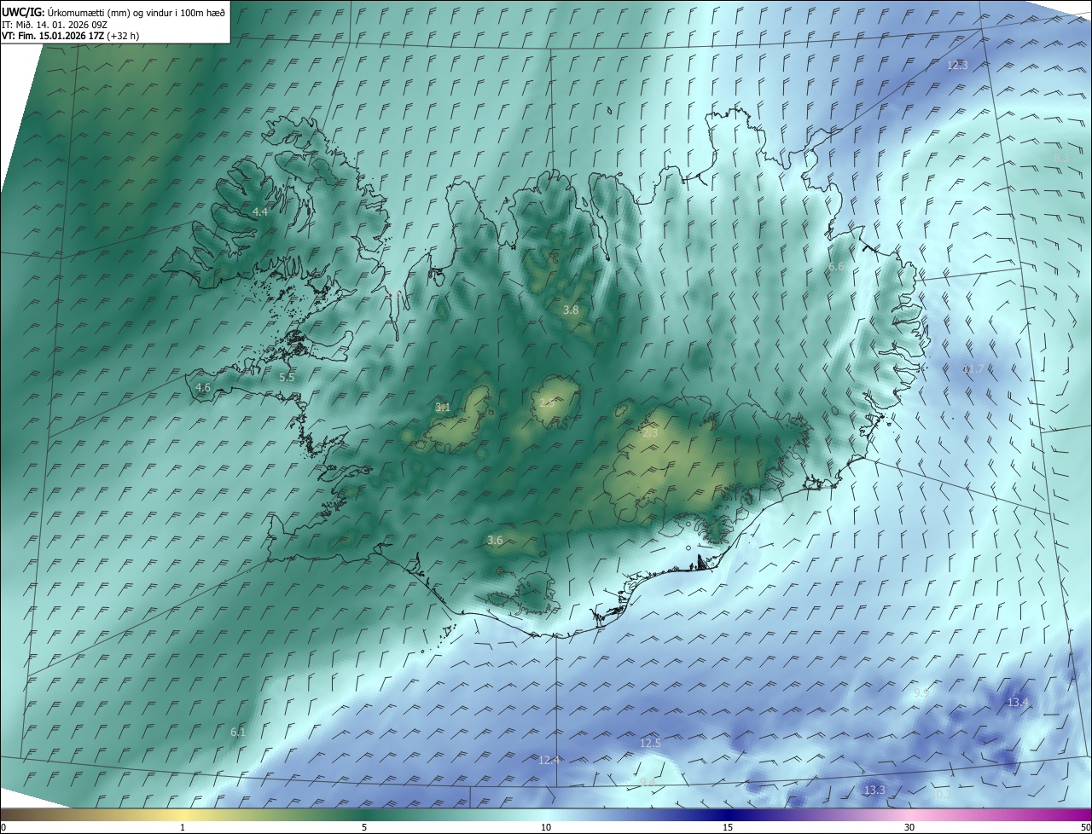The width and height of the screenshot is (1092, 834).
Task: Click the 'VT: Fim. 15.01.2026 17Z (+32 h)' line
Action: coord(70,36)
